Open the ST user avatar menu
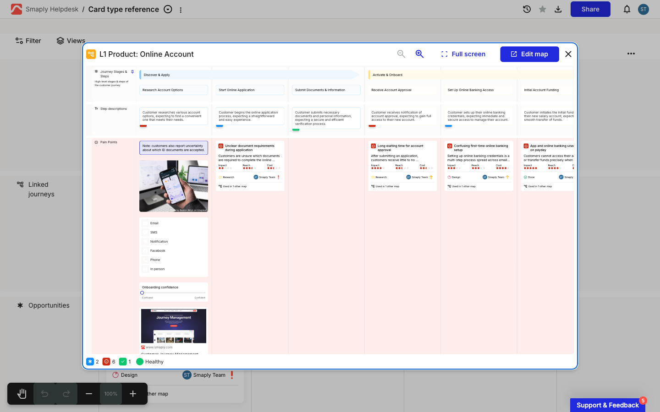The height and width of the screenshot is (412, 660). 643,9
